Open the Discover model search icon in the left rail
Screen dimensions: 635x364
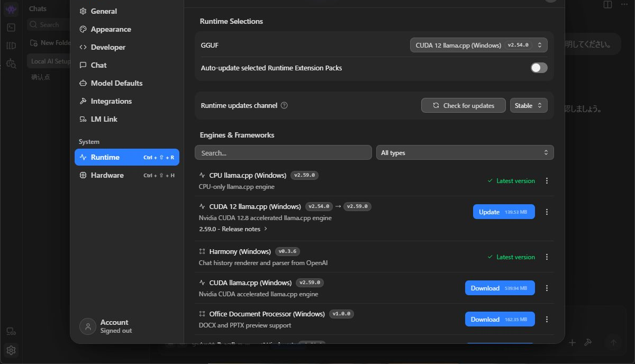pos(11,63)
